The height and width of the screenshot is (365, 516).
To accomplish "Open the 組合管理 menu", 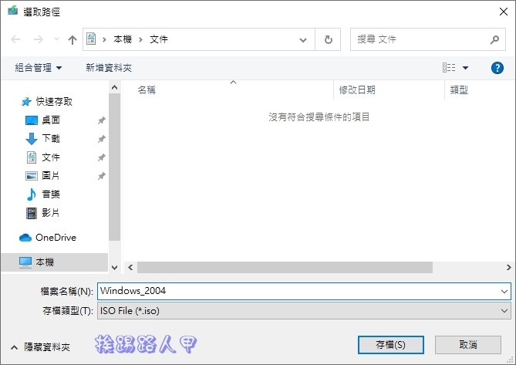I will (x=38, y=68).
